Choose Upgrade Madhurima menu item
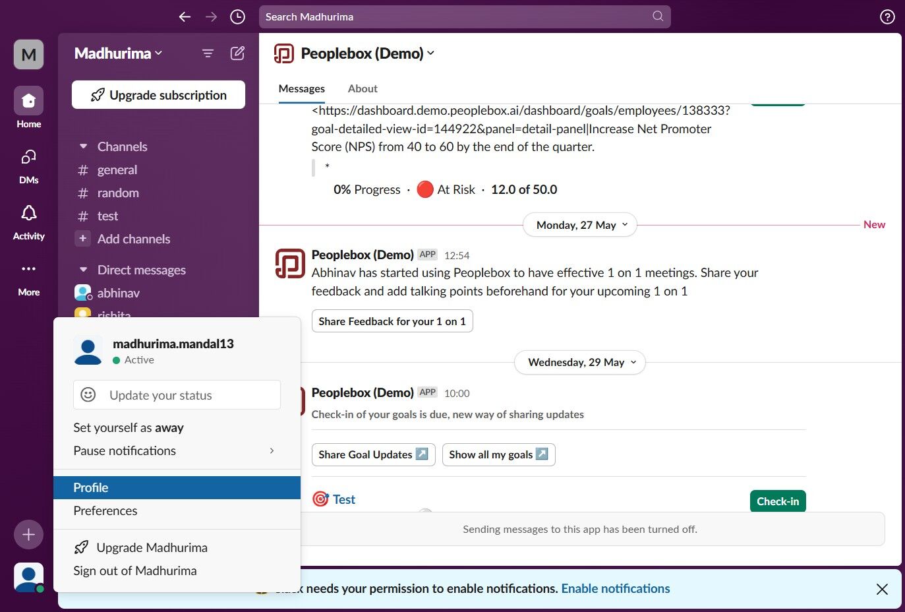This screenshot has height=612, width=905. click(177, 548)
